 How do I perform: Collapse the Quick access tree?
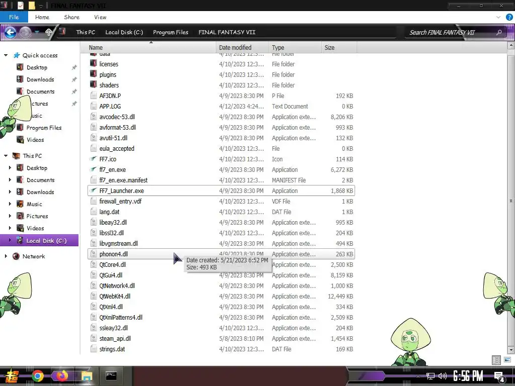tap(6, 55)
